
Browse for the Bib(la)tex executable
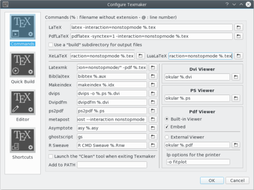pyautogui.click(x=153, y=76)
